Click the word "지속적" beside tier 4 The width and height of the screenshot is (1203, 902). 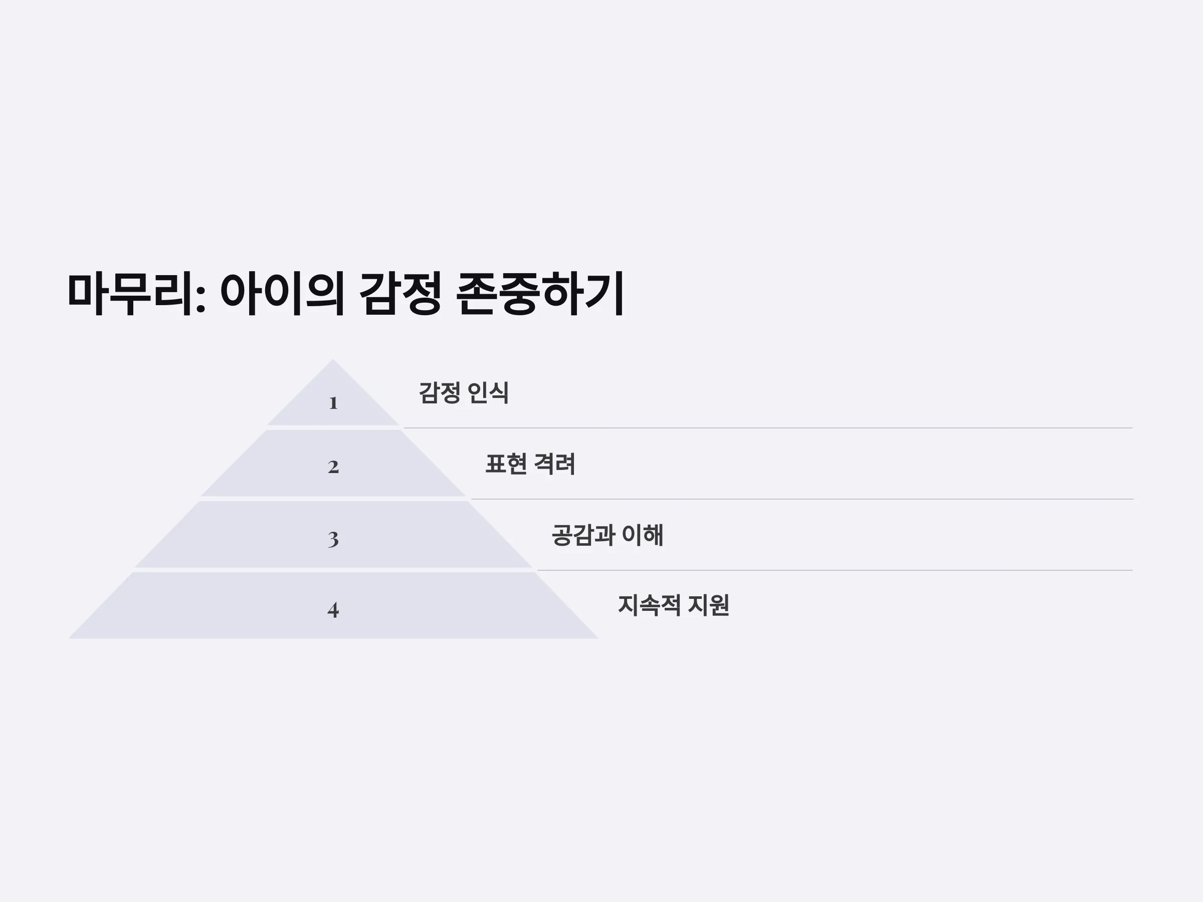point(649,605)
